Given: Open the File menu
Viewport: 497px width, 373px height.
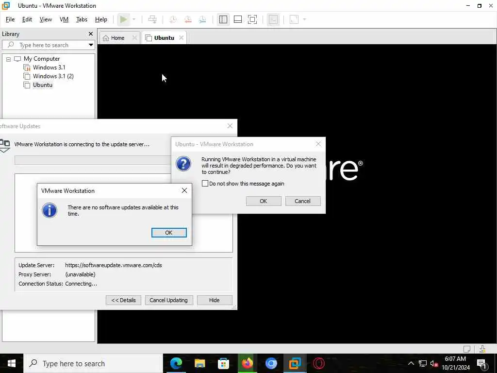Looking at the screenshot, I should pyautogui.click(x=10, y=19).
